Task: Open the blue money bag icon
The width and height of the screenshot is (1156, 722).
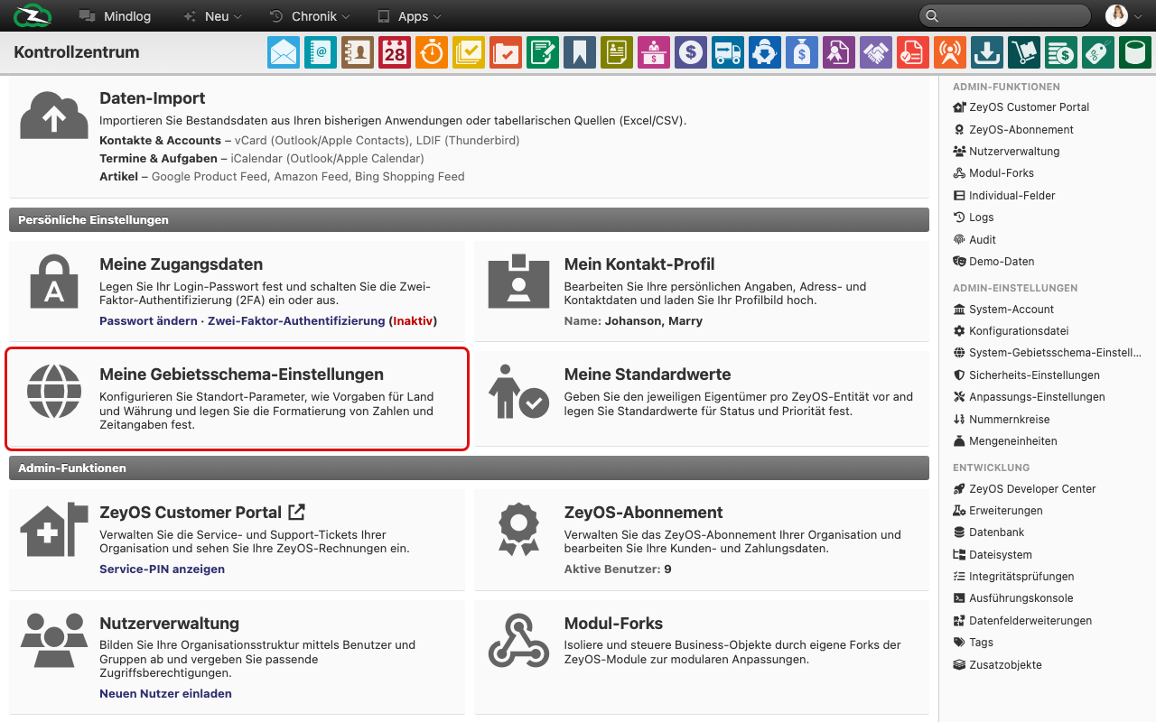Action: [x=802, y=52]
